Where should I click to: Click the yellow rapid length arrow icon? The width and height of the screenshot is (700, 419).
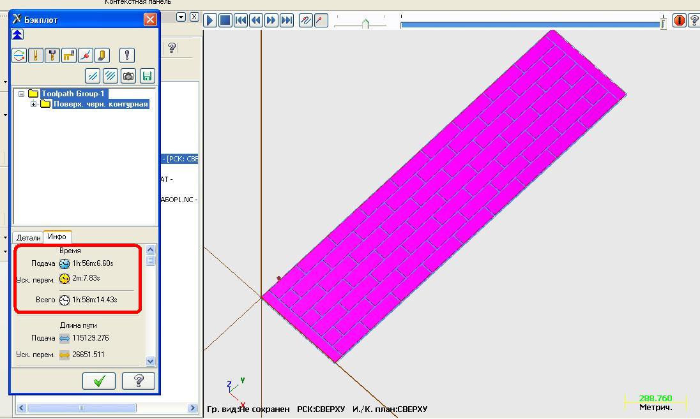coord(65,355)
